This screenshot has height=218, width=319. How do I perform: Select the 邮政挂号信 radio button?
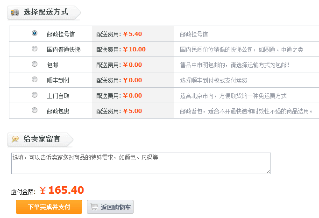click(x=35, y=33)
